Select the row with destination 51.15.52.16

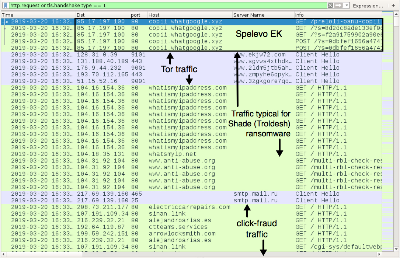(x=192, y=81)
